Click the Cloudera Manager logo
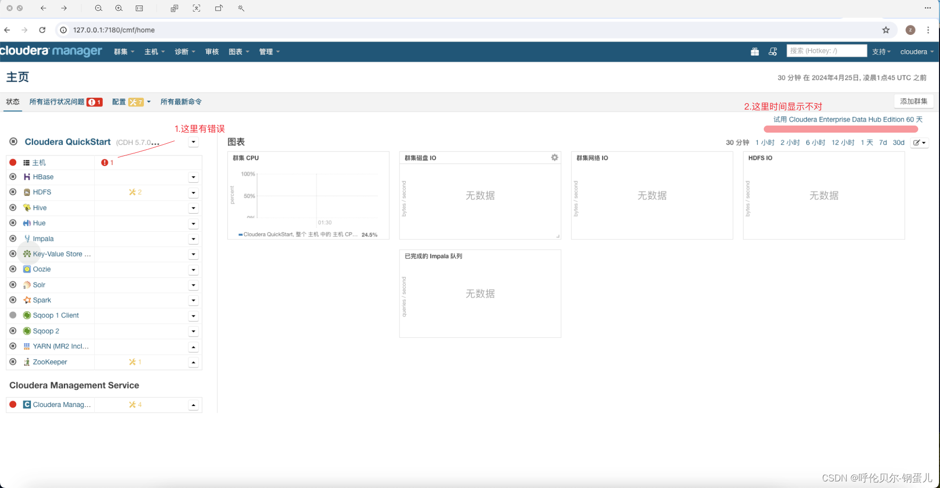The height and width of the screenshot is (488, 940). pyautogui.click(x=51, y=51)
